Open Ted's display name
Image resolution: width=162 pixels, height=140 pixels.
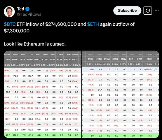[x=20, y=9]
